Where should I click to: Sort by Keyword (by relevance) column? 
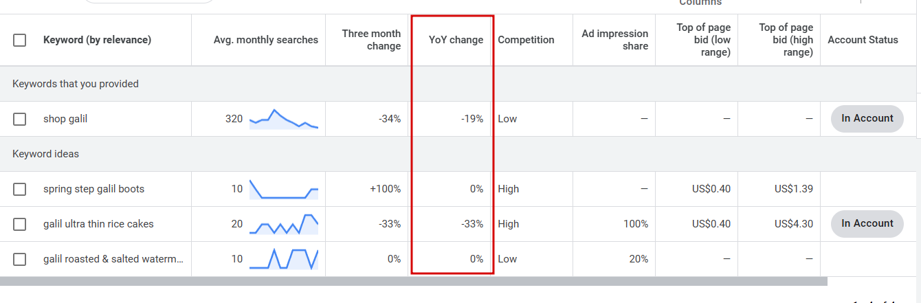tap(97, 40)
